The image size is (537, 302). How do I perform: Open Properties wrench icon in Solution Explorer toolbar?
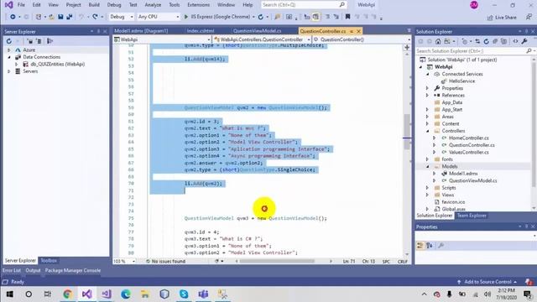point(524,41)
